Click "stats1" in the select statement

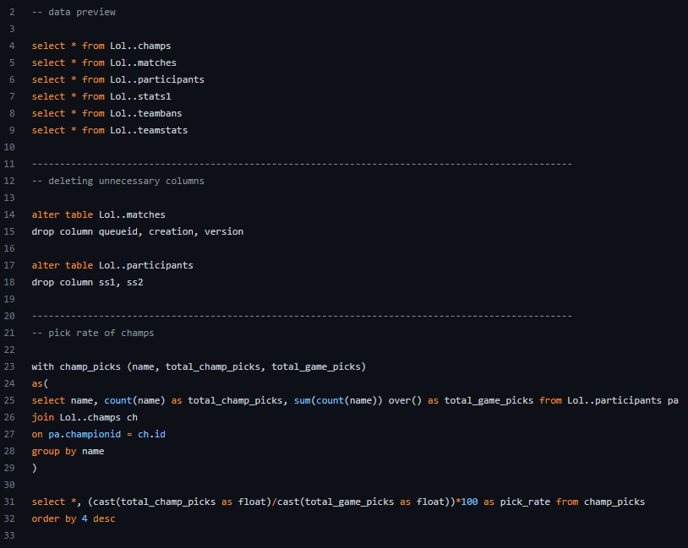(154, 96)
